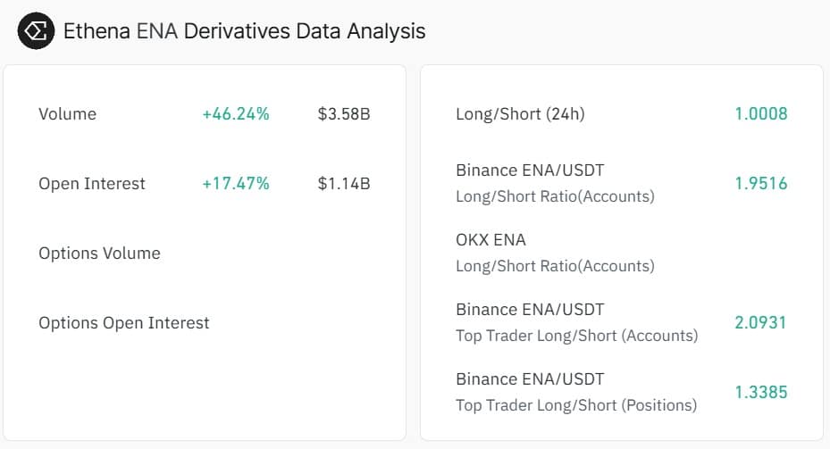Click the OKX ENA exchange name
Viewport: 830px width, 449px height.
(490, 240)
